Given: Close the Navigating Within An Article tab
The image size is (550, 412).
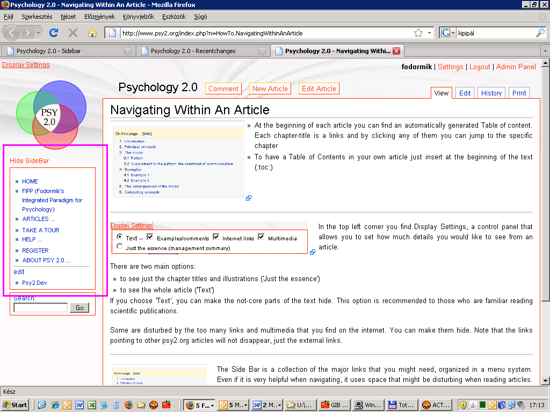Looking at the screenshot, I should tap(396, 51).
